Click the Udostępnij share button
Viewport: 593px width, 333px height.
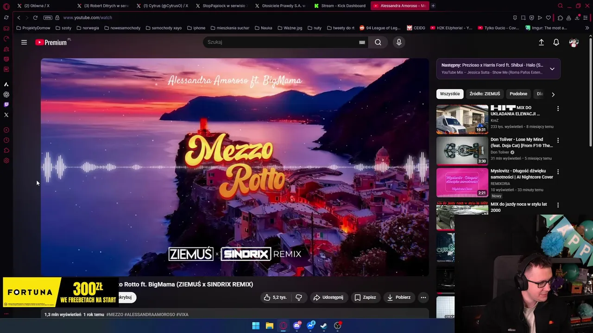[328, 297]
